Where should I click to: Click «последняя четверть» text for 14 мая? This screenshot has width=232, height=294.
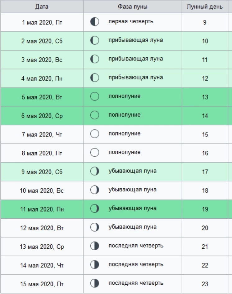136,265
